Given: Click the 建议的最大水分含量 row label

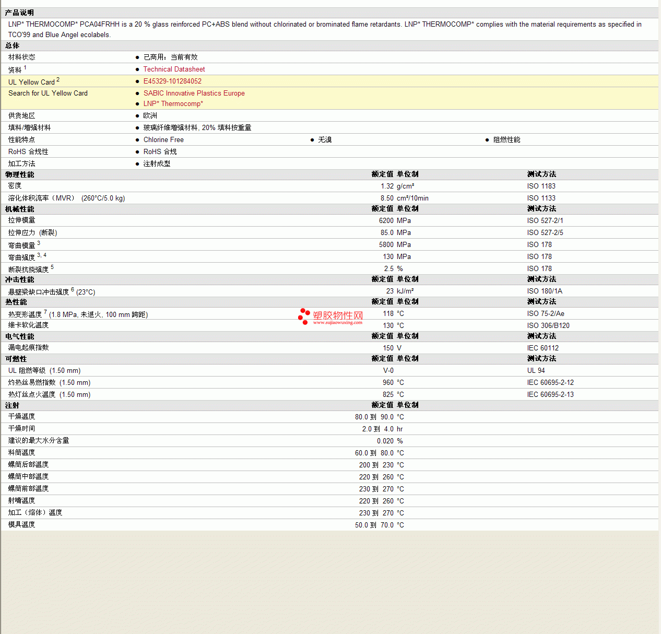Looking at the screenshot, I should (x=39, y=440).
